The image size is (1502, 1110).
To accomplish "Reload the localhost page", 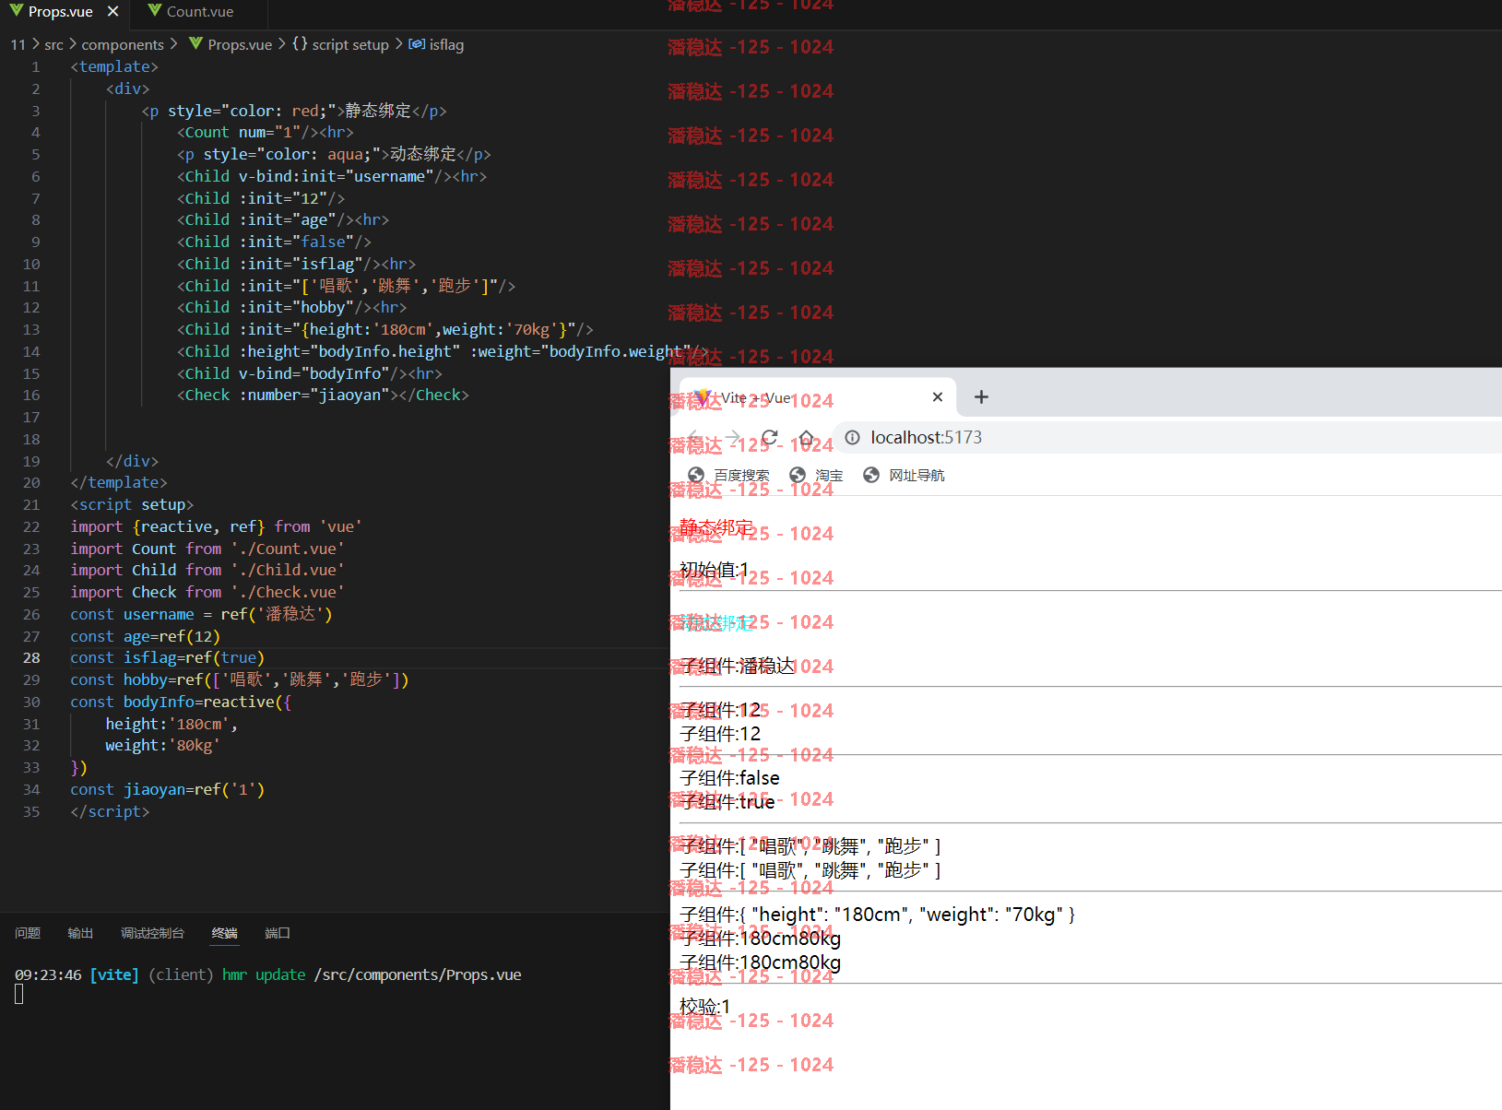I will [x=770, y=437].
